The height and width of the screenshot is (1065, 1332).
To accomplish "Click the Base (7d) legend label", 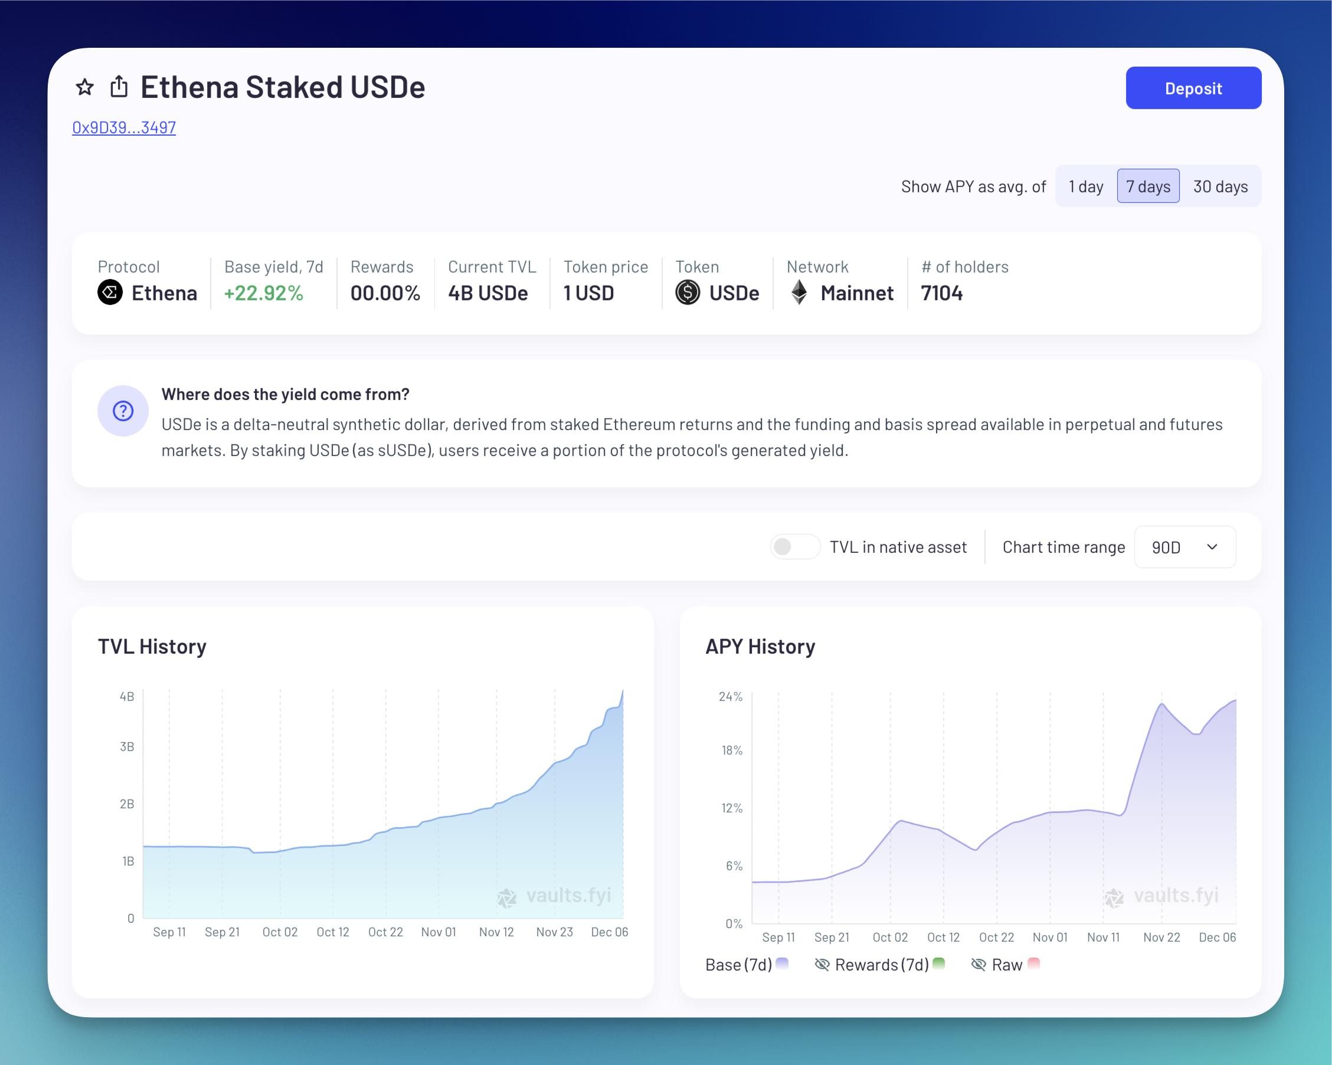I will 739,964.
